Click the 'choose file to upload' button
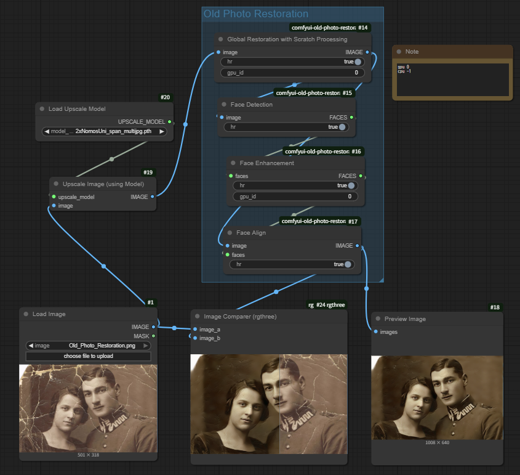 click(x=88, y=357)
